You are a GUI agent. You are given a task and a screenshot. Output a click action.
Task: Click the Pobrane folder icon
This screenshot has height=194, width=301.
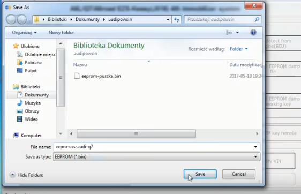point(20,62)
